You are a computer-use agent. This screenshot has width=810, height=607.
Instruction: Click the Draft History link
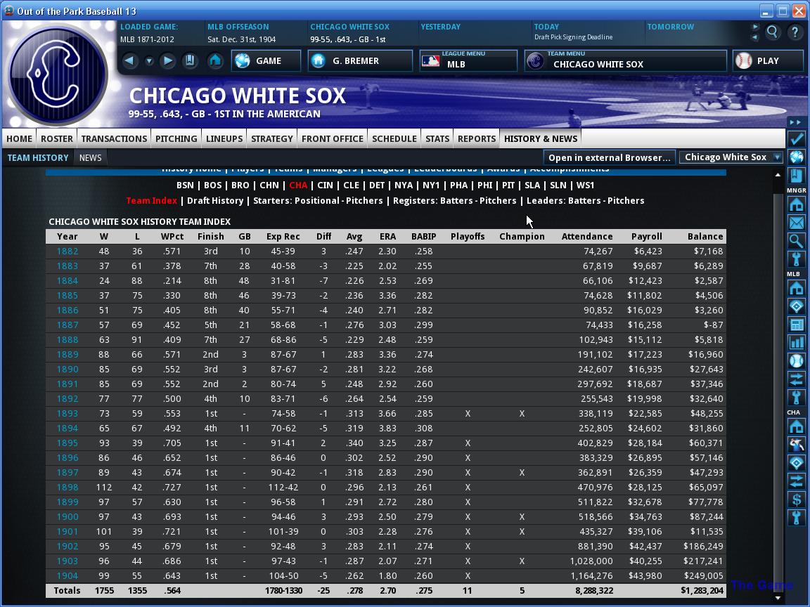click(215, 201)
